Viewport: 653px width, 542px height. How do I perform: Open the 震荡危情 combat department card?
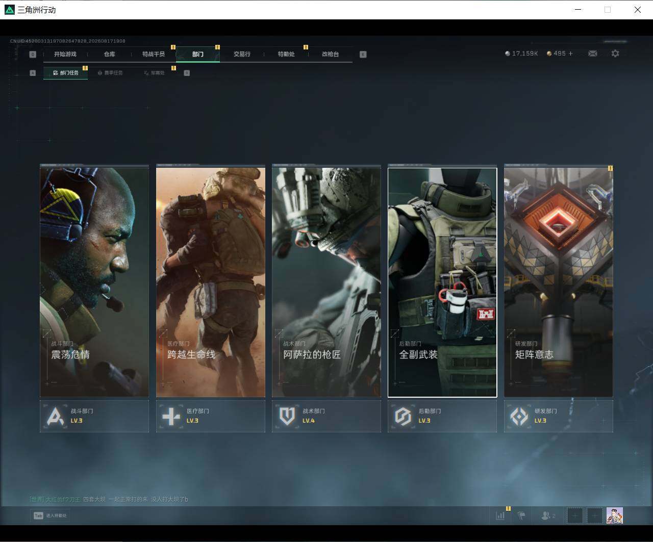tap(94, 282)
